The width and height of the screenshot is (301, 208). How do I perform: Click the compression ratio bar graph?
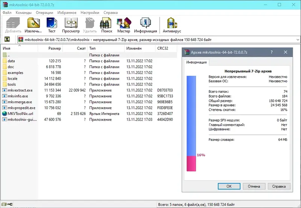click(x=191, y=124)
